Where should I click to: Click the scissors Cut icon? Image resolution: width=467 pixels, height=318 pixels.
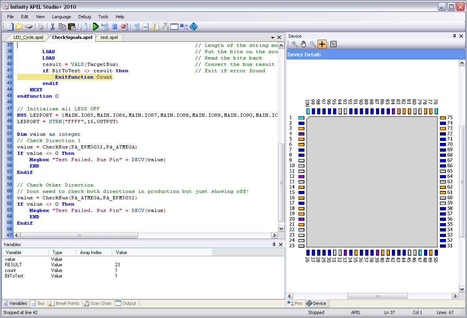tap(52, 27)
